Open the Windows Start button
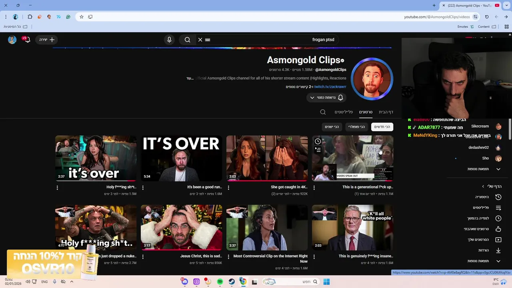This screenshot has width=512, height=288. (x=326, y=282)
